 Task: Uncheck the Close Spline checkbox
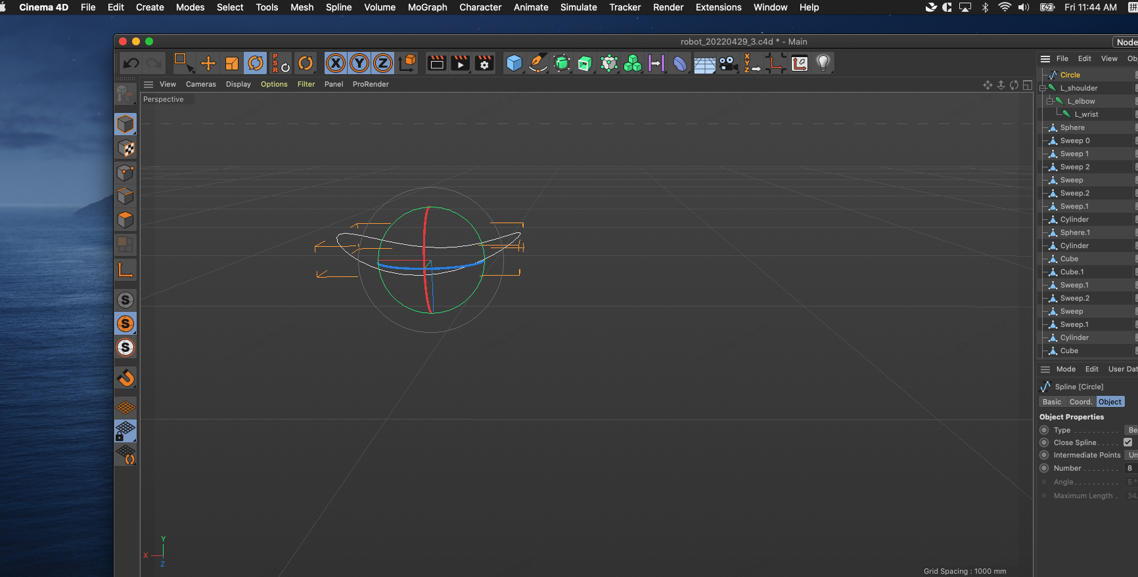[x=1127, y=442]
